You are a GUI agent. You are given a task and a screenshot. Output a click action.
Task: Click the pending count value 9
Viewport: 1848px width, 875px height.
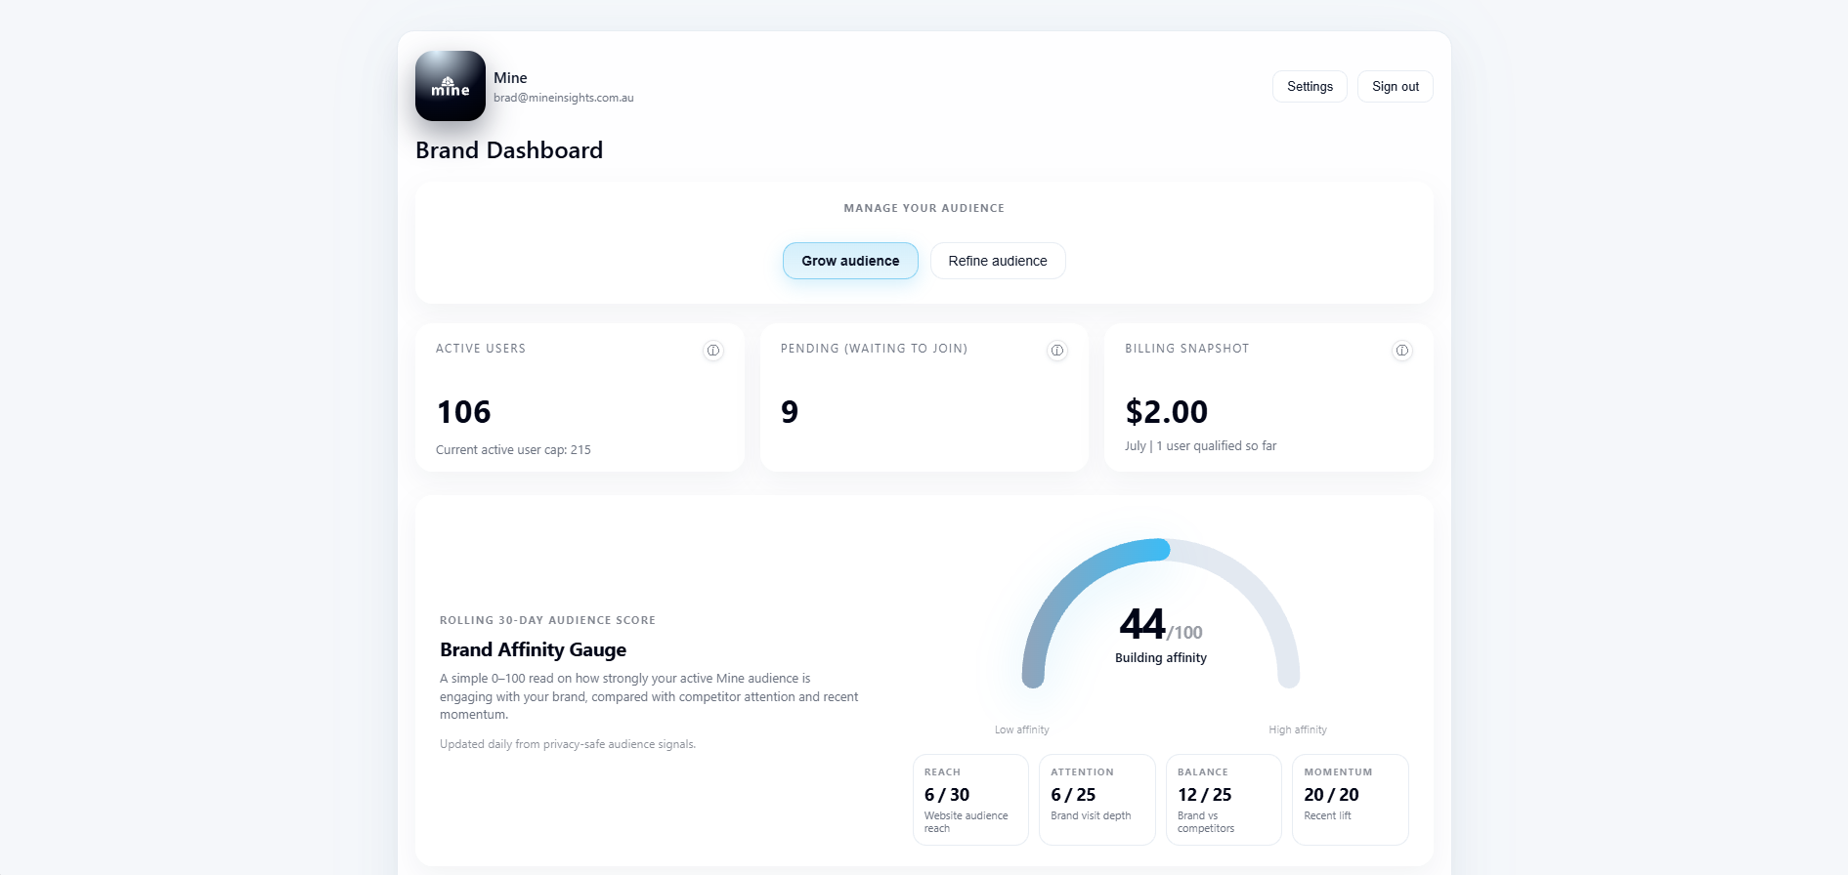[x=790, y=412]
